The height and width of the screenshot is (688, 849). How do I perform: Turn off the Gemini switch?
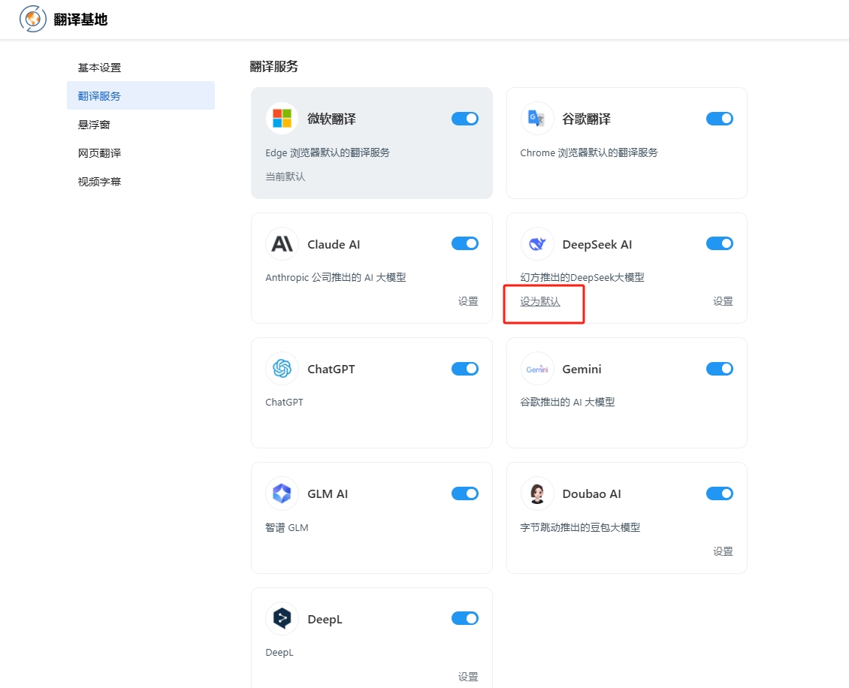click(x=720, y=369)
